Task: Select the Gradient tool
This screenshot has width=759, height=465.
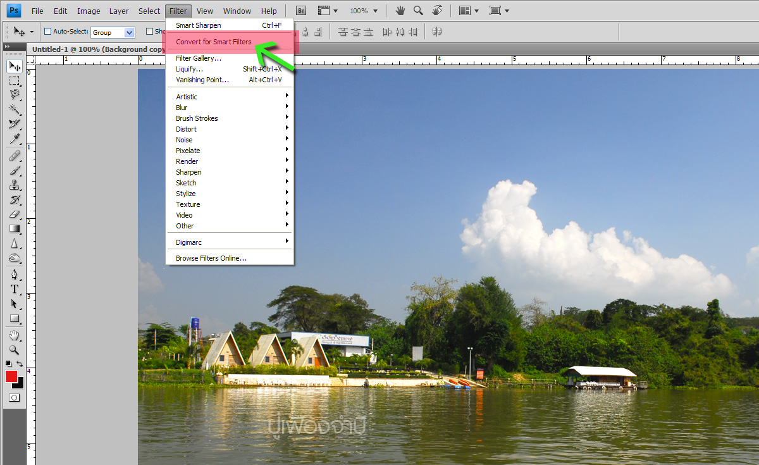Action: pos(14,229)
